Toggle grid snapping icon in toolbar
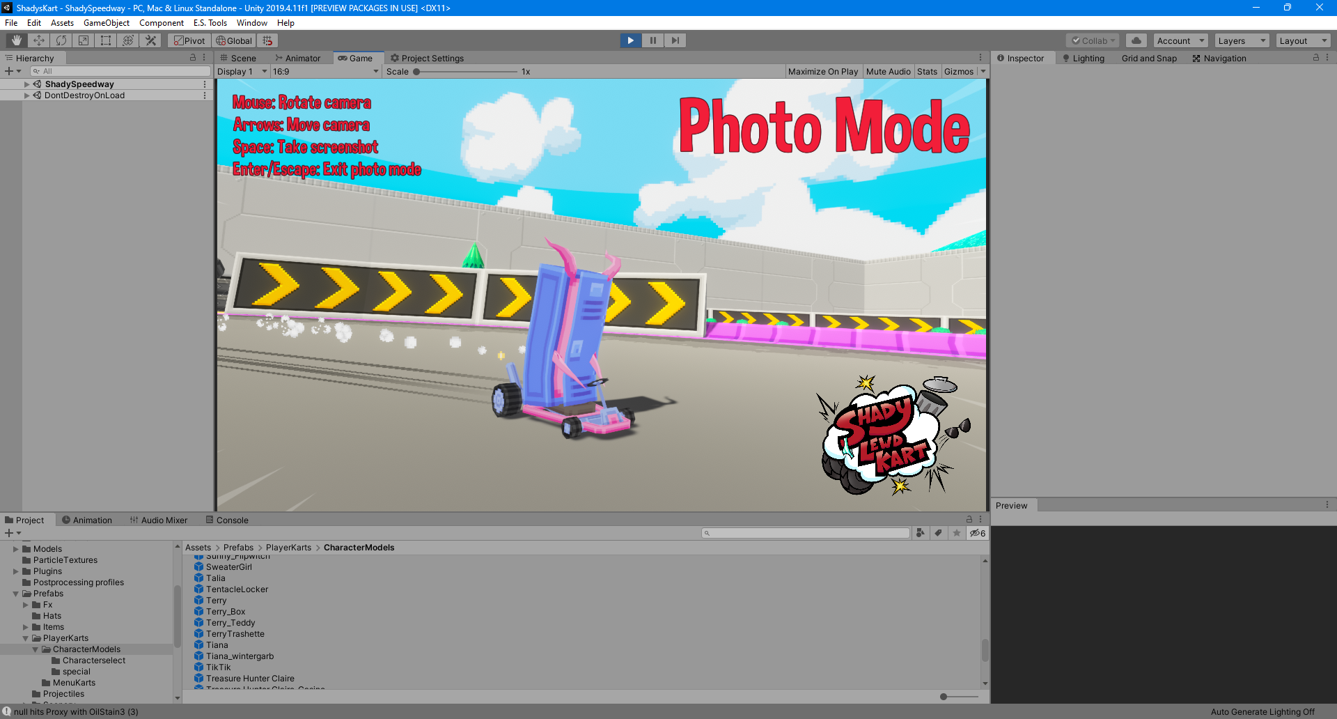 268,40
